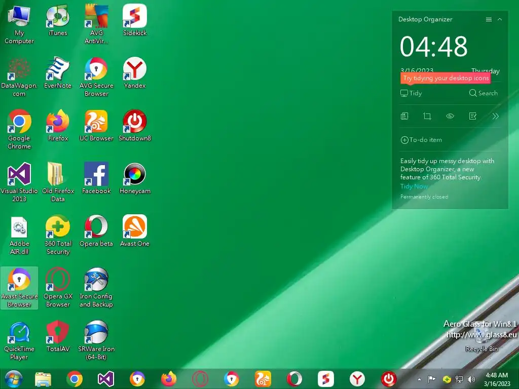
Task: Open Opera GX Browser desktop icon
Action: [x=58, y=288]
